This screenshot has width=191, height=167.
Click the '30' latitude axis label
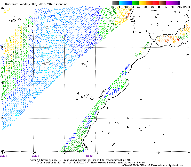pyautogui.click(x=2, y=83)
